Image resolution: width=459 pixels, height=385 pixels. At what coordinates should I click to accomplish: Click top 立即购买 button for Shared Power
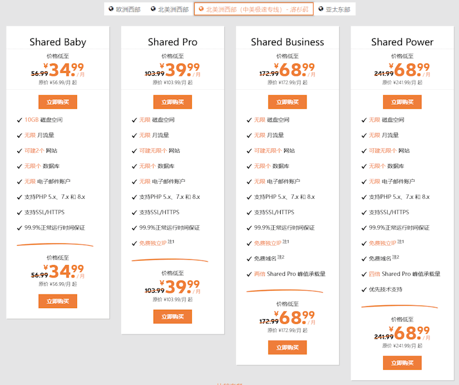tap(402, 102)
